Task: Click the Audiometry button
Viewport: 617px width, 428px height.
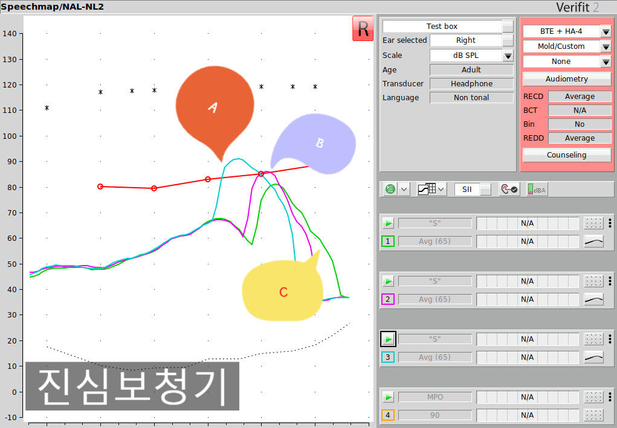Action: [566, 79]
